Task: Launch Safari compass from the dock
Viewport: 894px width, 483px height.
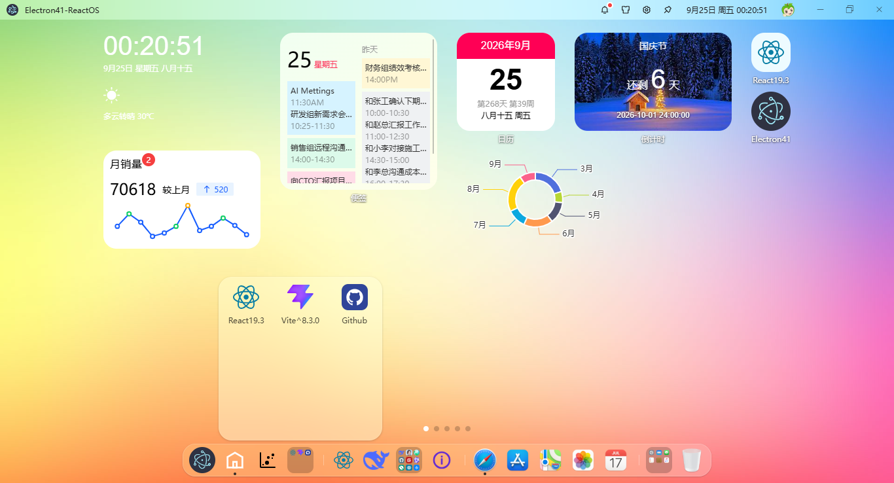Action: click(485, 460)
